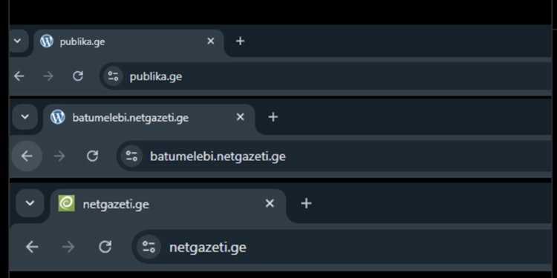
Task: Expand tab search dropdown in publika.ge window
Action: coord(18,41)
